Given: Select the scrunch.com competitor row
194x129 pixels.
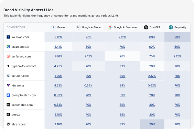Looking at the screenshot, I should (x=20, y=76).
